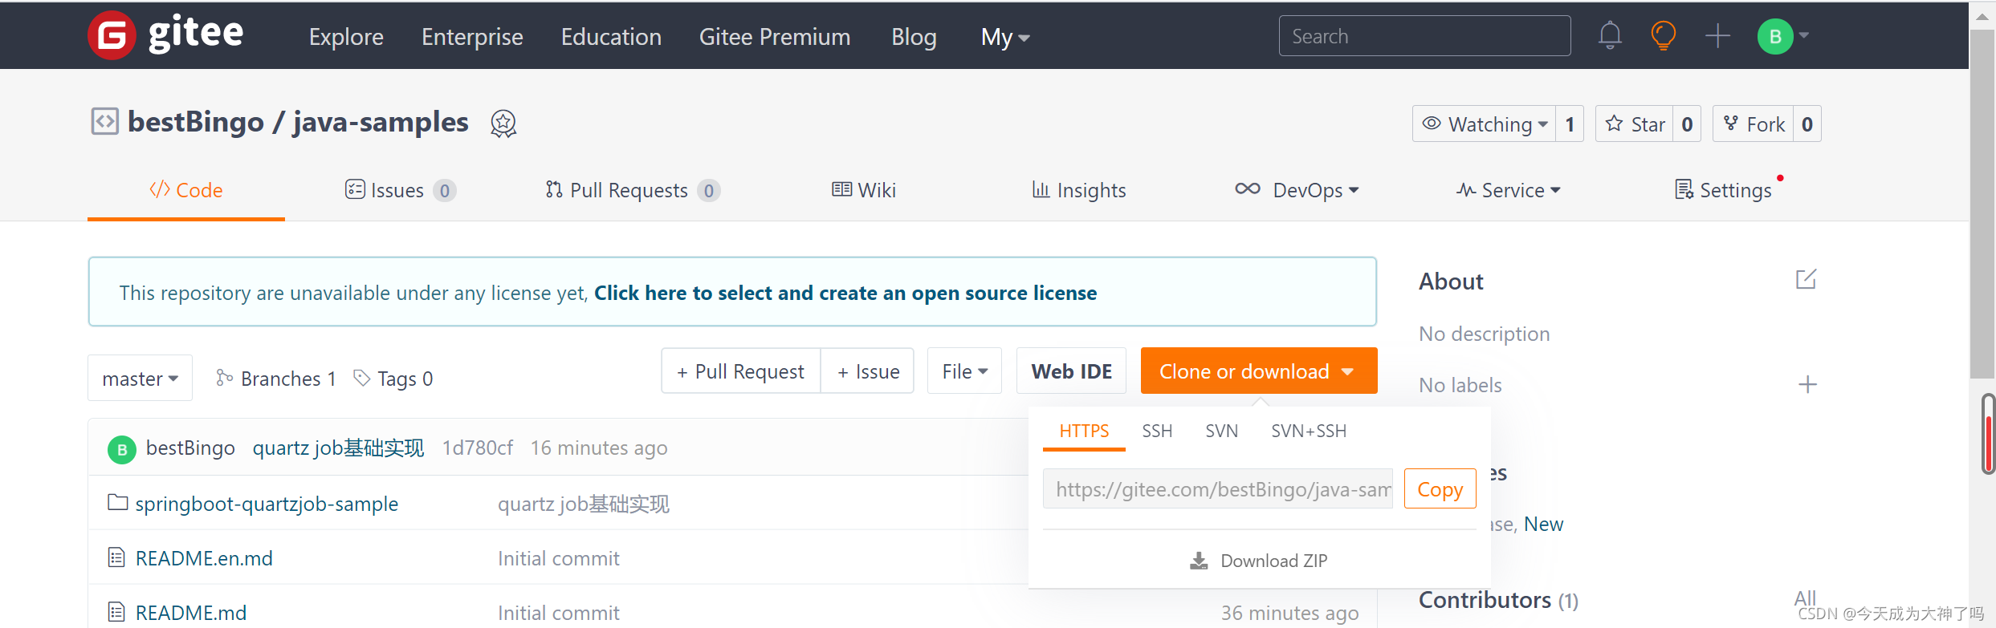The height and width of the screenshot is (628, 1996).
Task: Click the README.en.md file icon
Action: click(116, 557)
